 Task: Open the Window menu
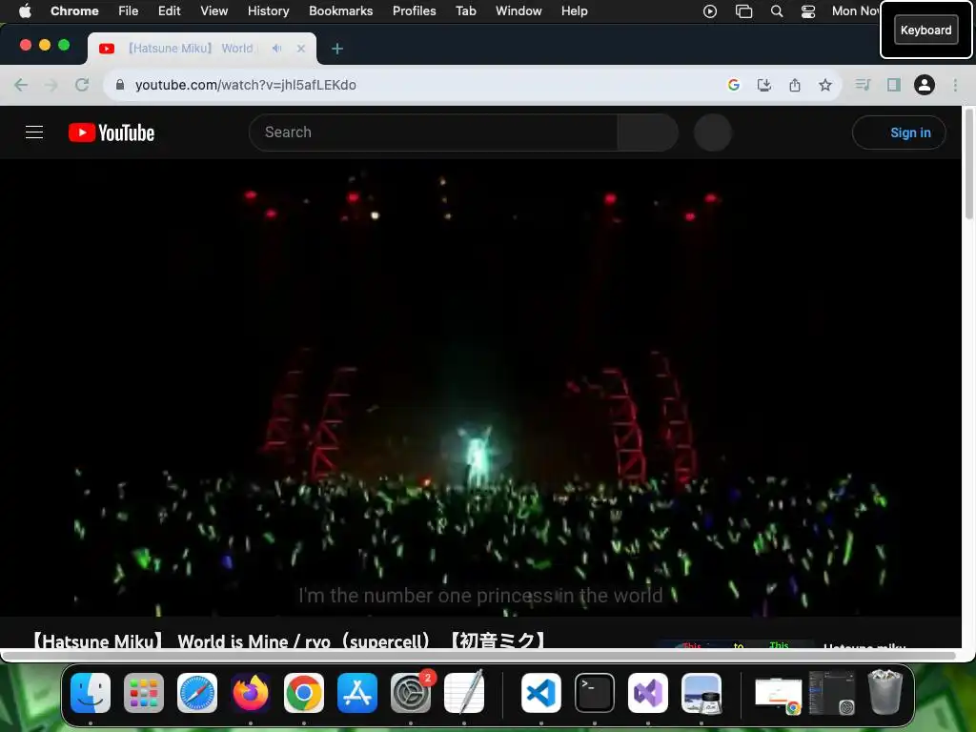point(518,10)
